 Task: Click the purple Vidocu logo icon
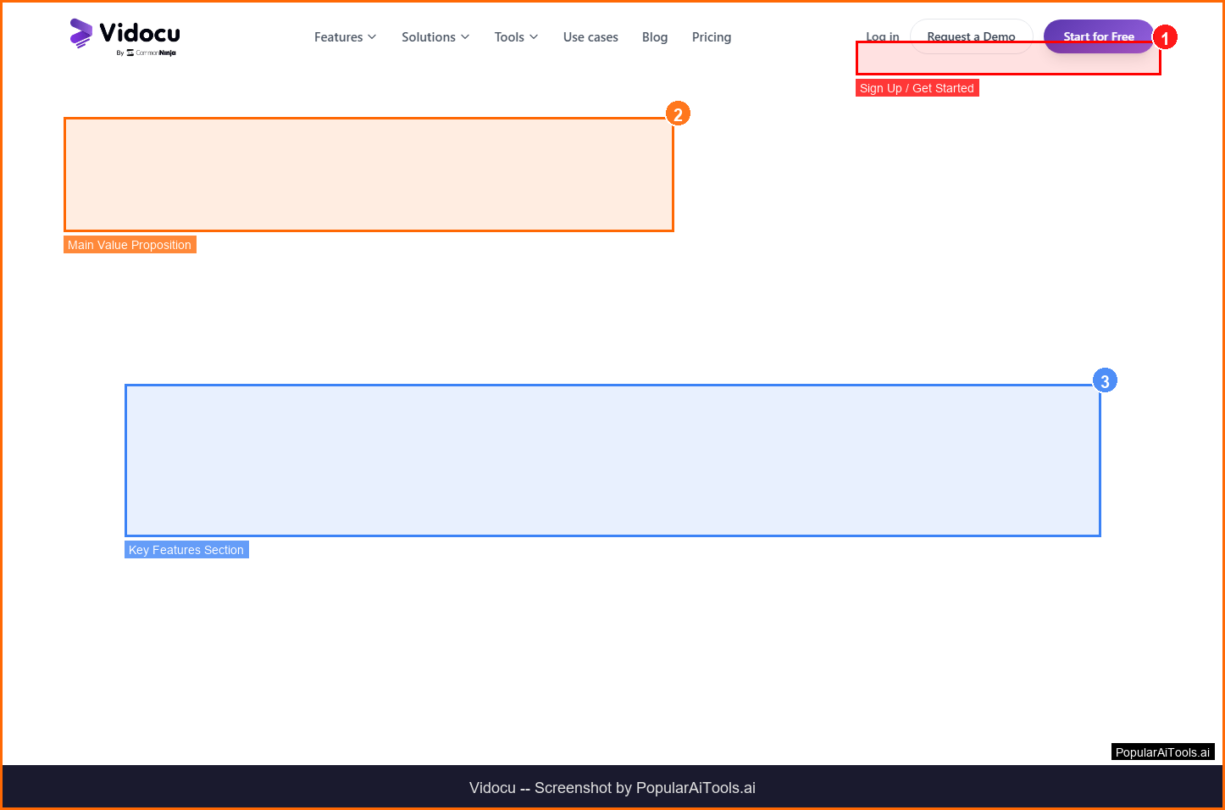point(80,33)
